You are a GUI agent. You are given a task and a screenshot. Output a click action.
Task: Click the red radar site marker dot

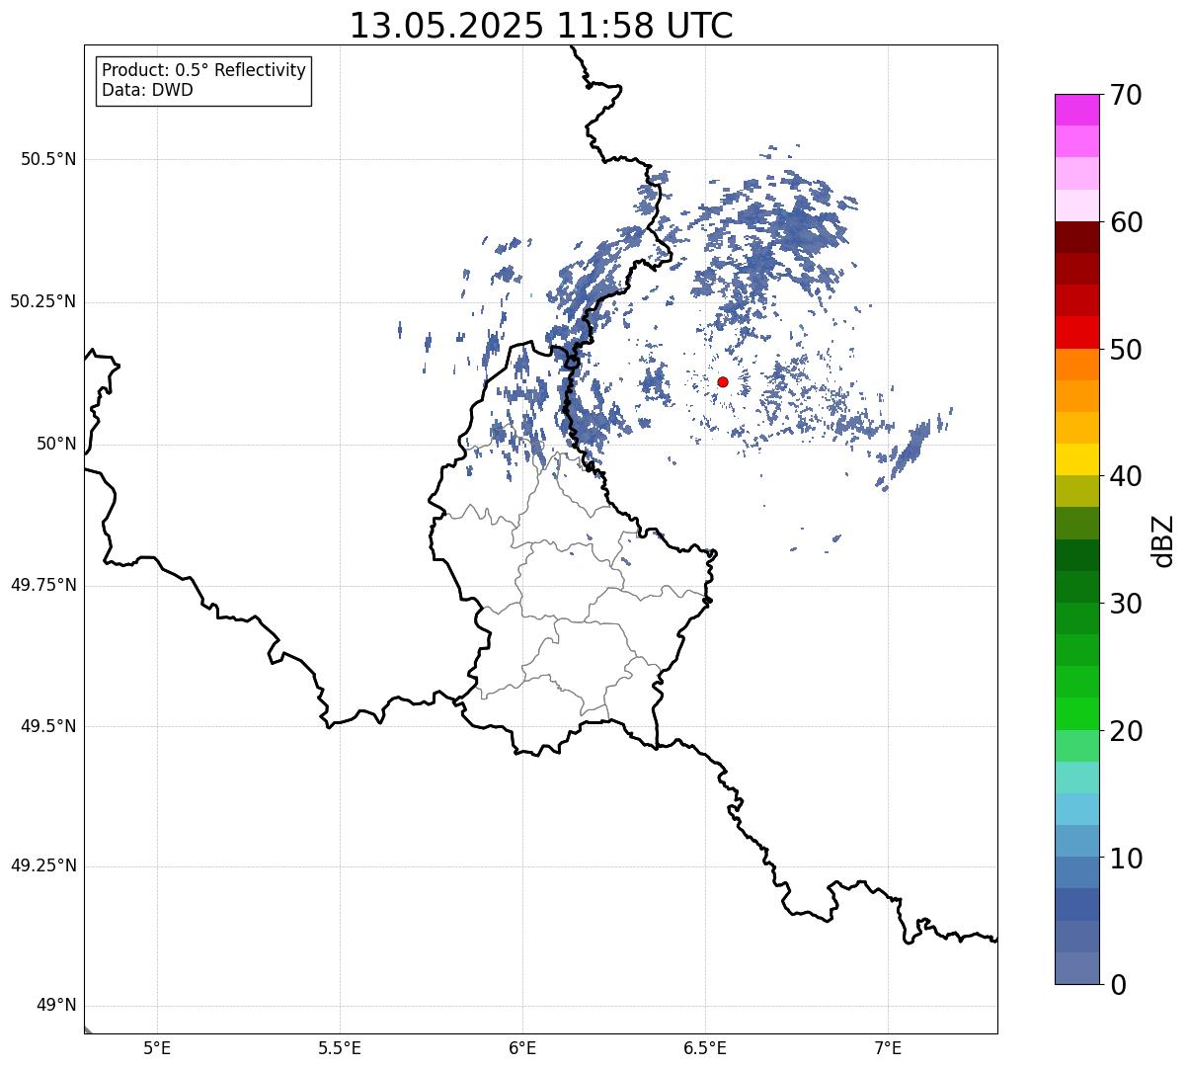(x=723, y=381)
